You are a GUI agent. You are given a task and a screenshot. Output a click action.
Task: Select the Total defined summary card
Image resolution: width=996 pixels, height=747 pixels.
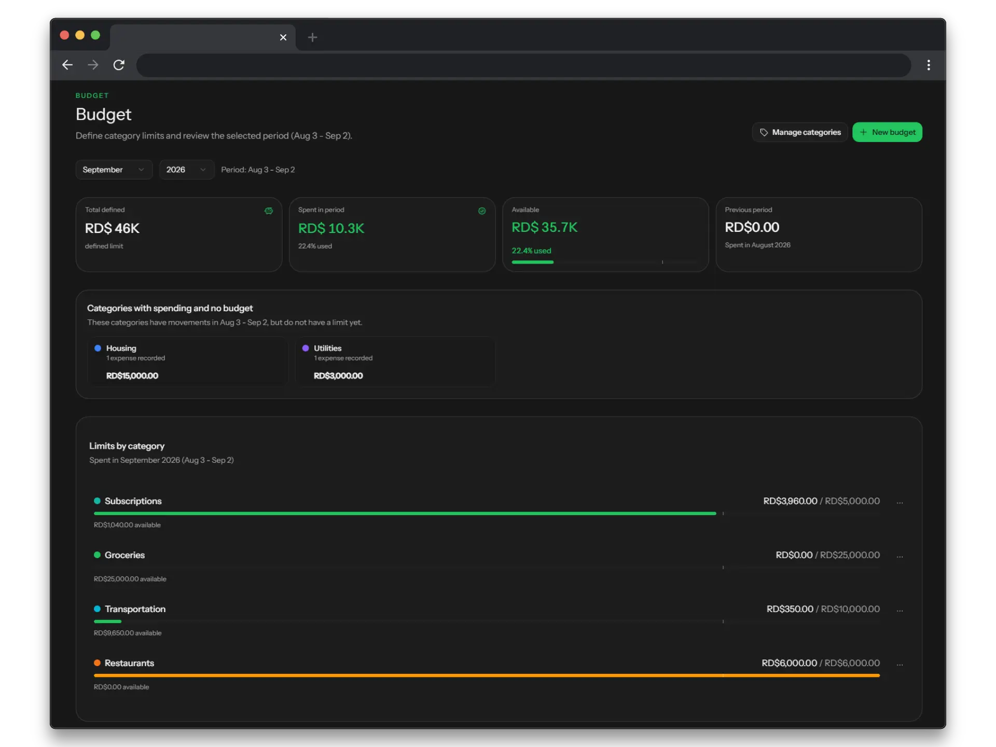point(179,234)
